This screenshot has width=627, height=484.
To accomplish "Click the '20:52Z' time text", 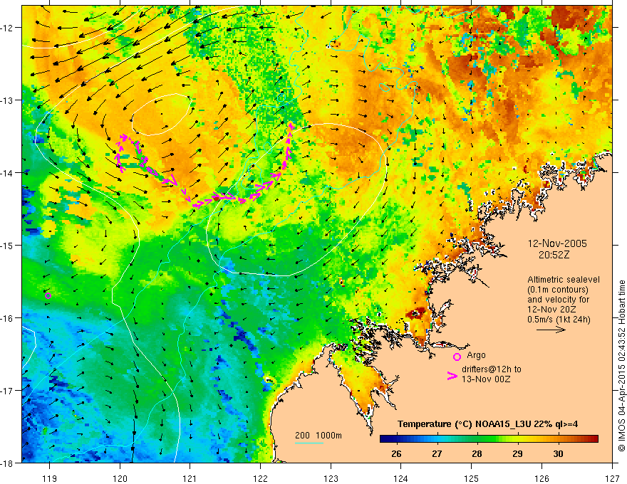I will pyautogui.click(x=554, y=255).
